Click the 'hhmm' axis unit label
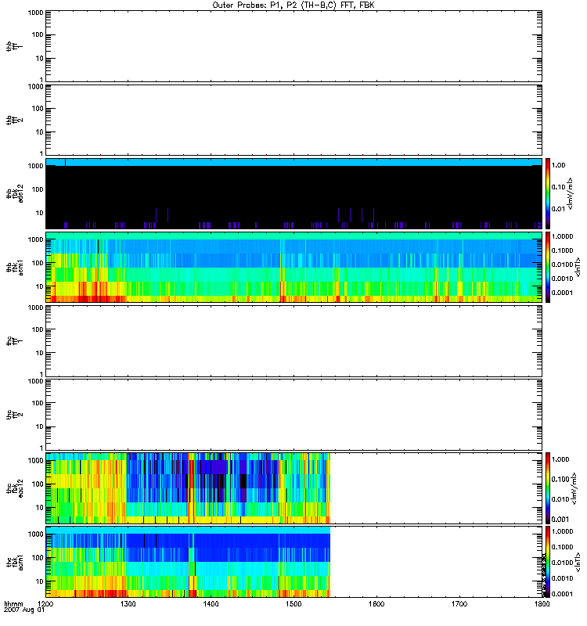This screenshot has height=626, width=587. click(x=13, y=603)
